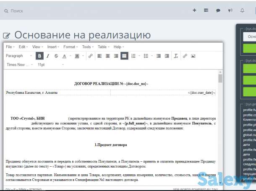The height and width of the screenshot is (191, 256).
Task: Click the ~{p.full_name}~ placeholder text
Action: (135, 124)
